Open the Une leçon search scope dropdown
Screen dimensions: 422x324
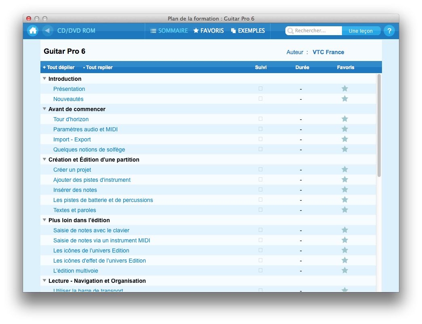(x=361, y=31)
